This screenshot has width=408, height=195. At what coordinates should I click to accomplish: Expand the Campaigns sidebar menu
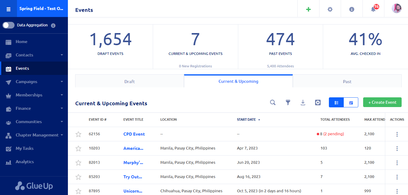[x=34, y=82]
